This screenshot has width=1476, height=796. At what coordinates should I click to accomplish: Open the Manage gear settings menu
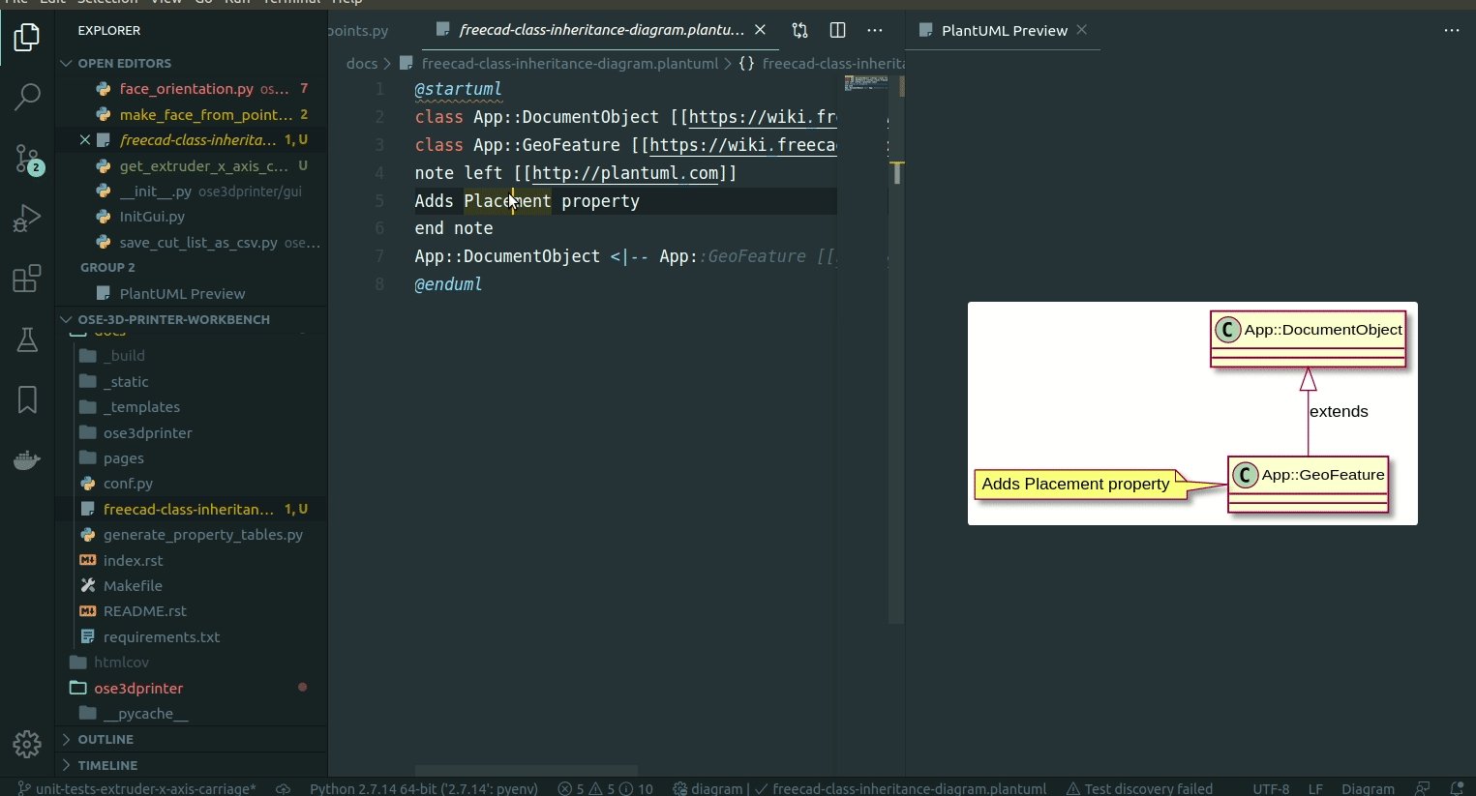pos(27,744)
